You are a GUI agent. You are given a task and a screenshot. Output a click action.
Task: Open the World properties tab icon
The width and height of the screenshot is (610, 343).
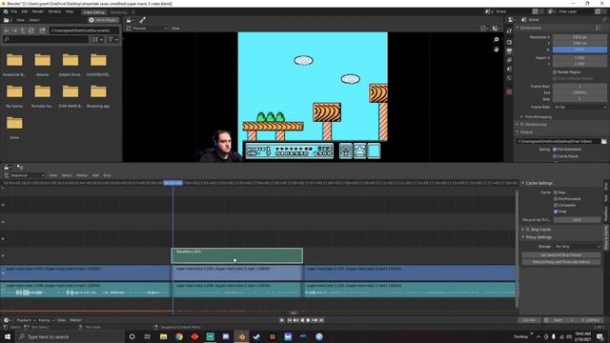(509, 78)
